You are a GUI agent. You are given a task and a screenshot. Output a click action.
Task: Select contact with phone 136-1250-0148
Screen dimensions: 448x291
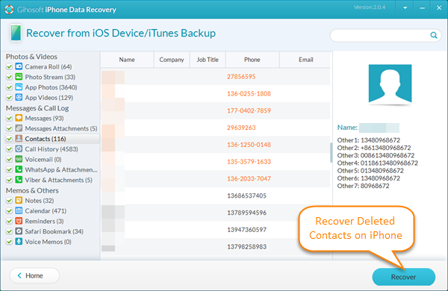click(216, 145)
